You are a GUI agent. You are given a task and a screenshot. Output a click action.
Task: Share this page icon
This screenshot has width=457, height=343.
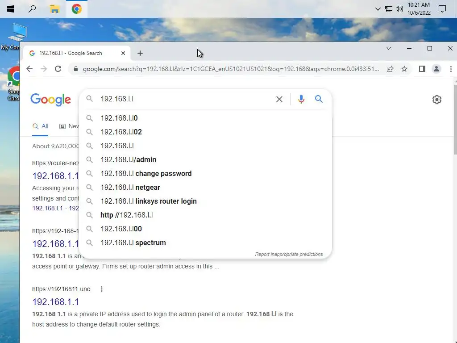(390, 69)
